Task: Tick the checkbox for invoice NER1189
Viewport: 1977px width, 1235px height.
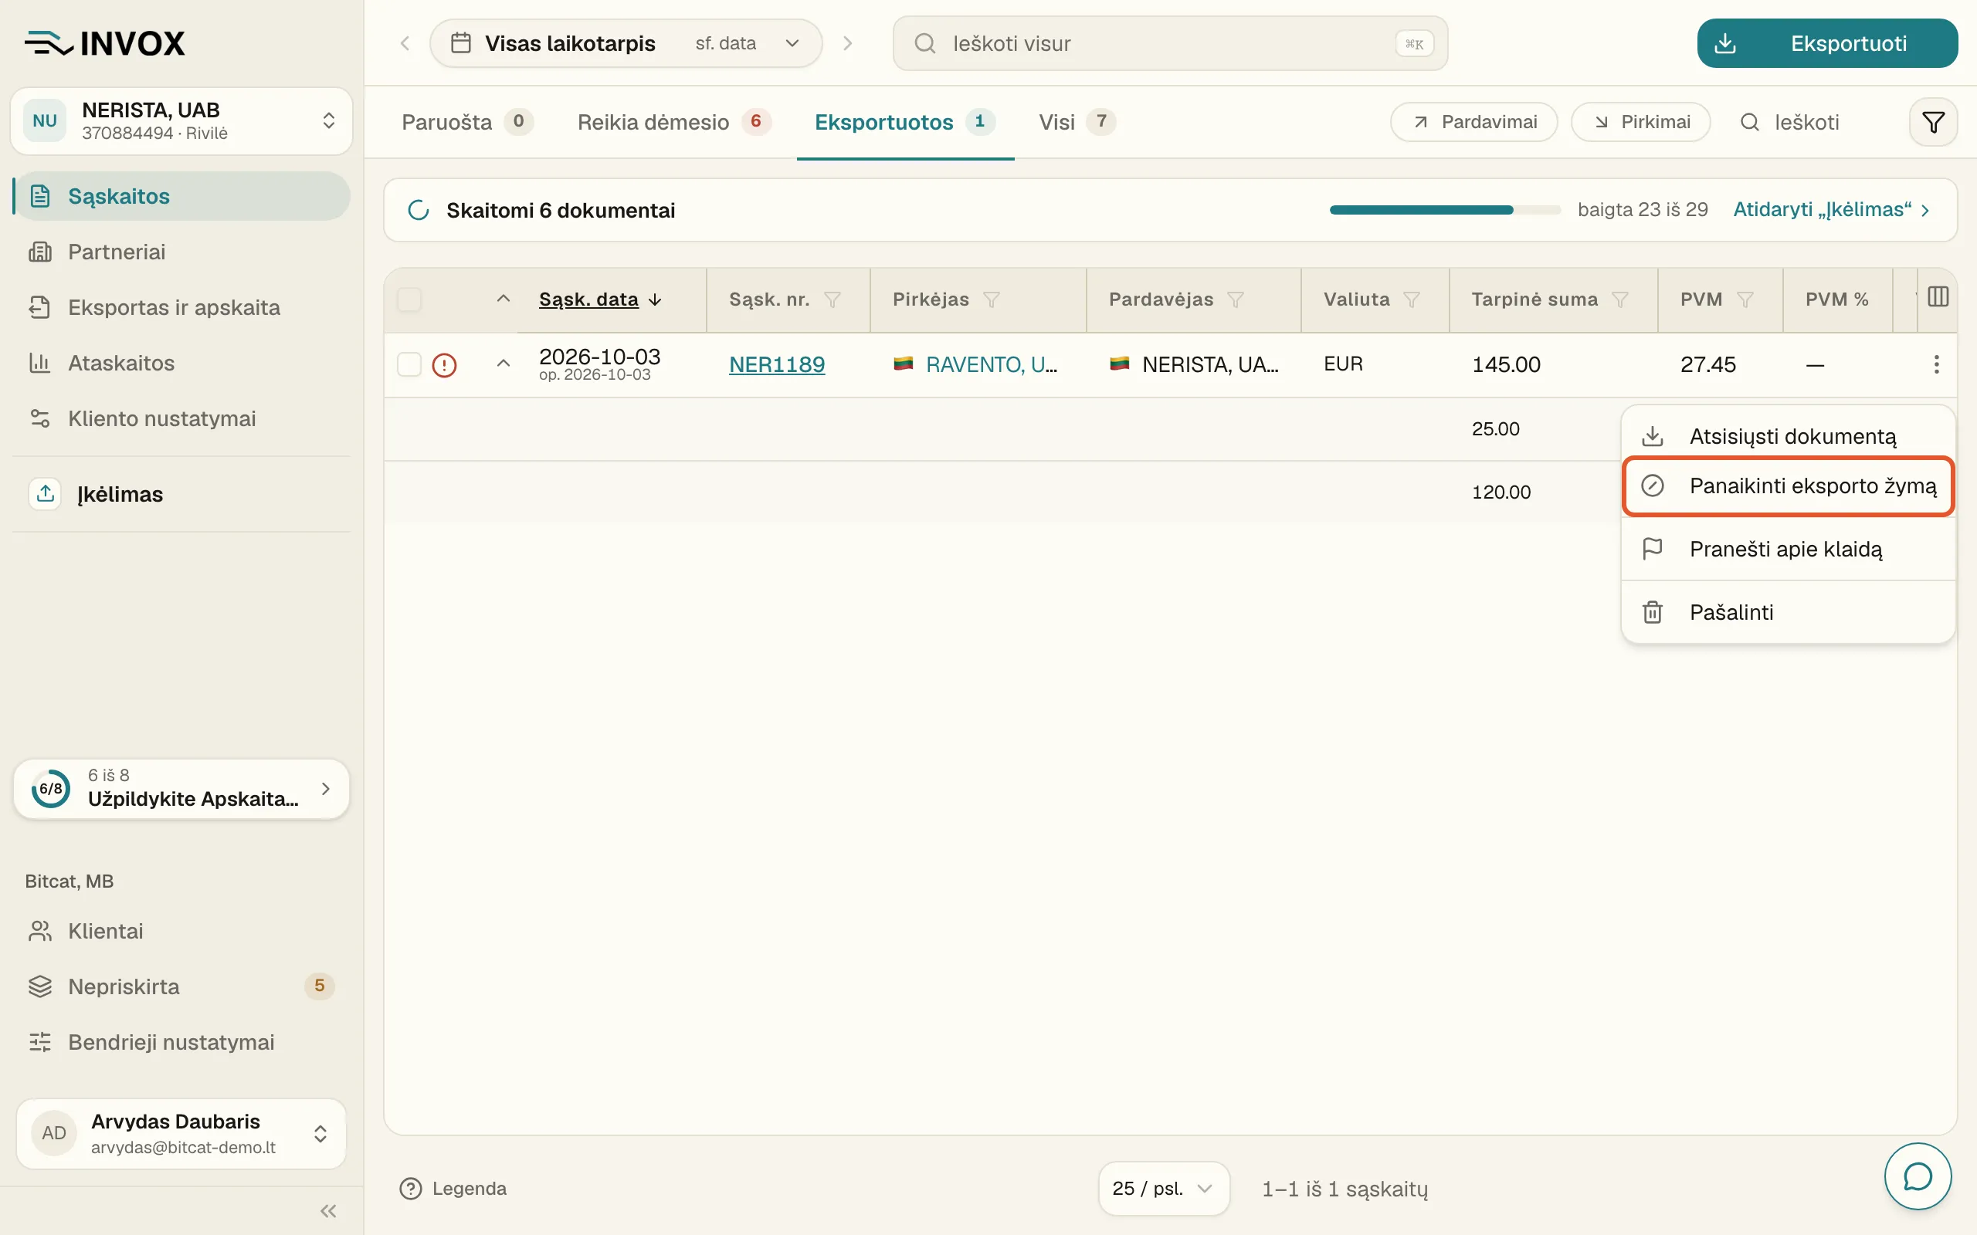Action: (409, 364)
